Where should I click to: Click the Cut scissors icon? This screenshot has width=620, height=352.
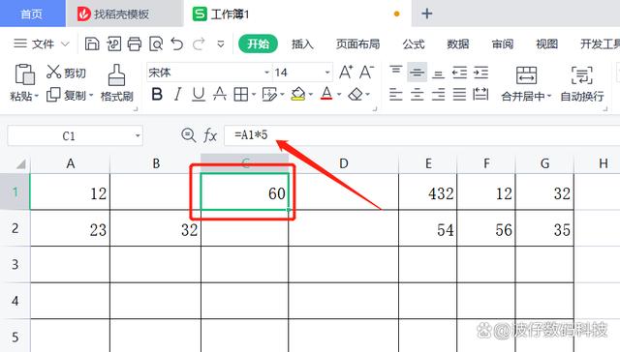(53, 72)
